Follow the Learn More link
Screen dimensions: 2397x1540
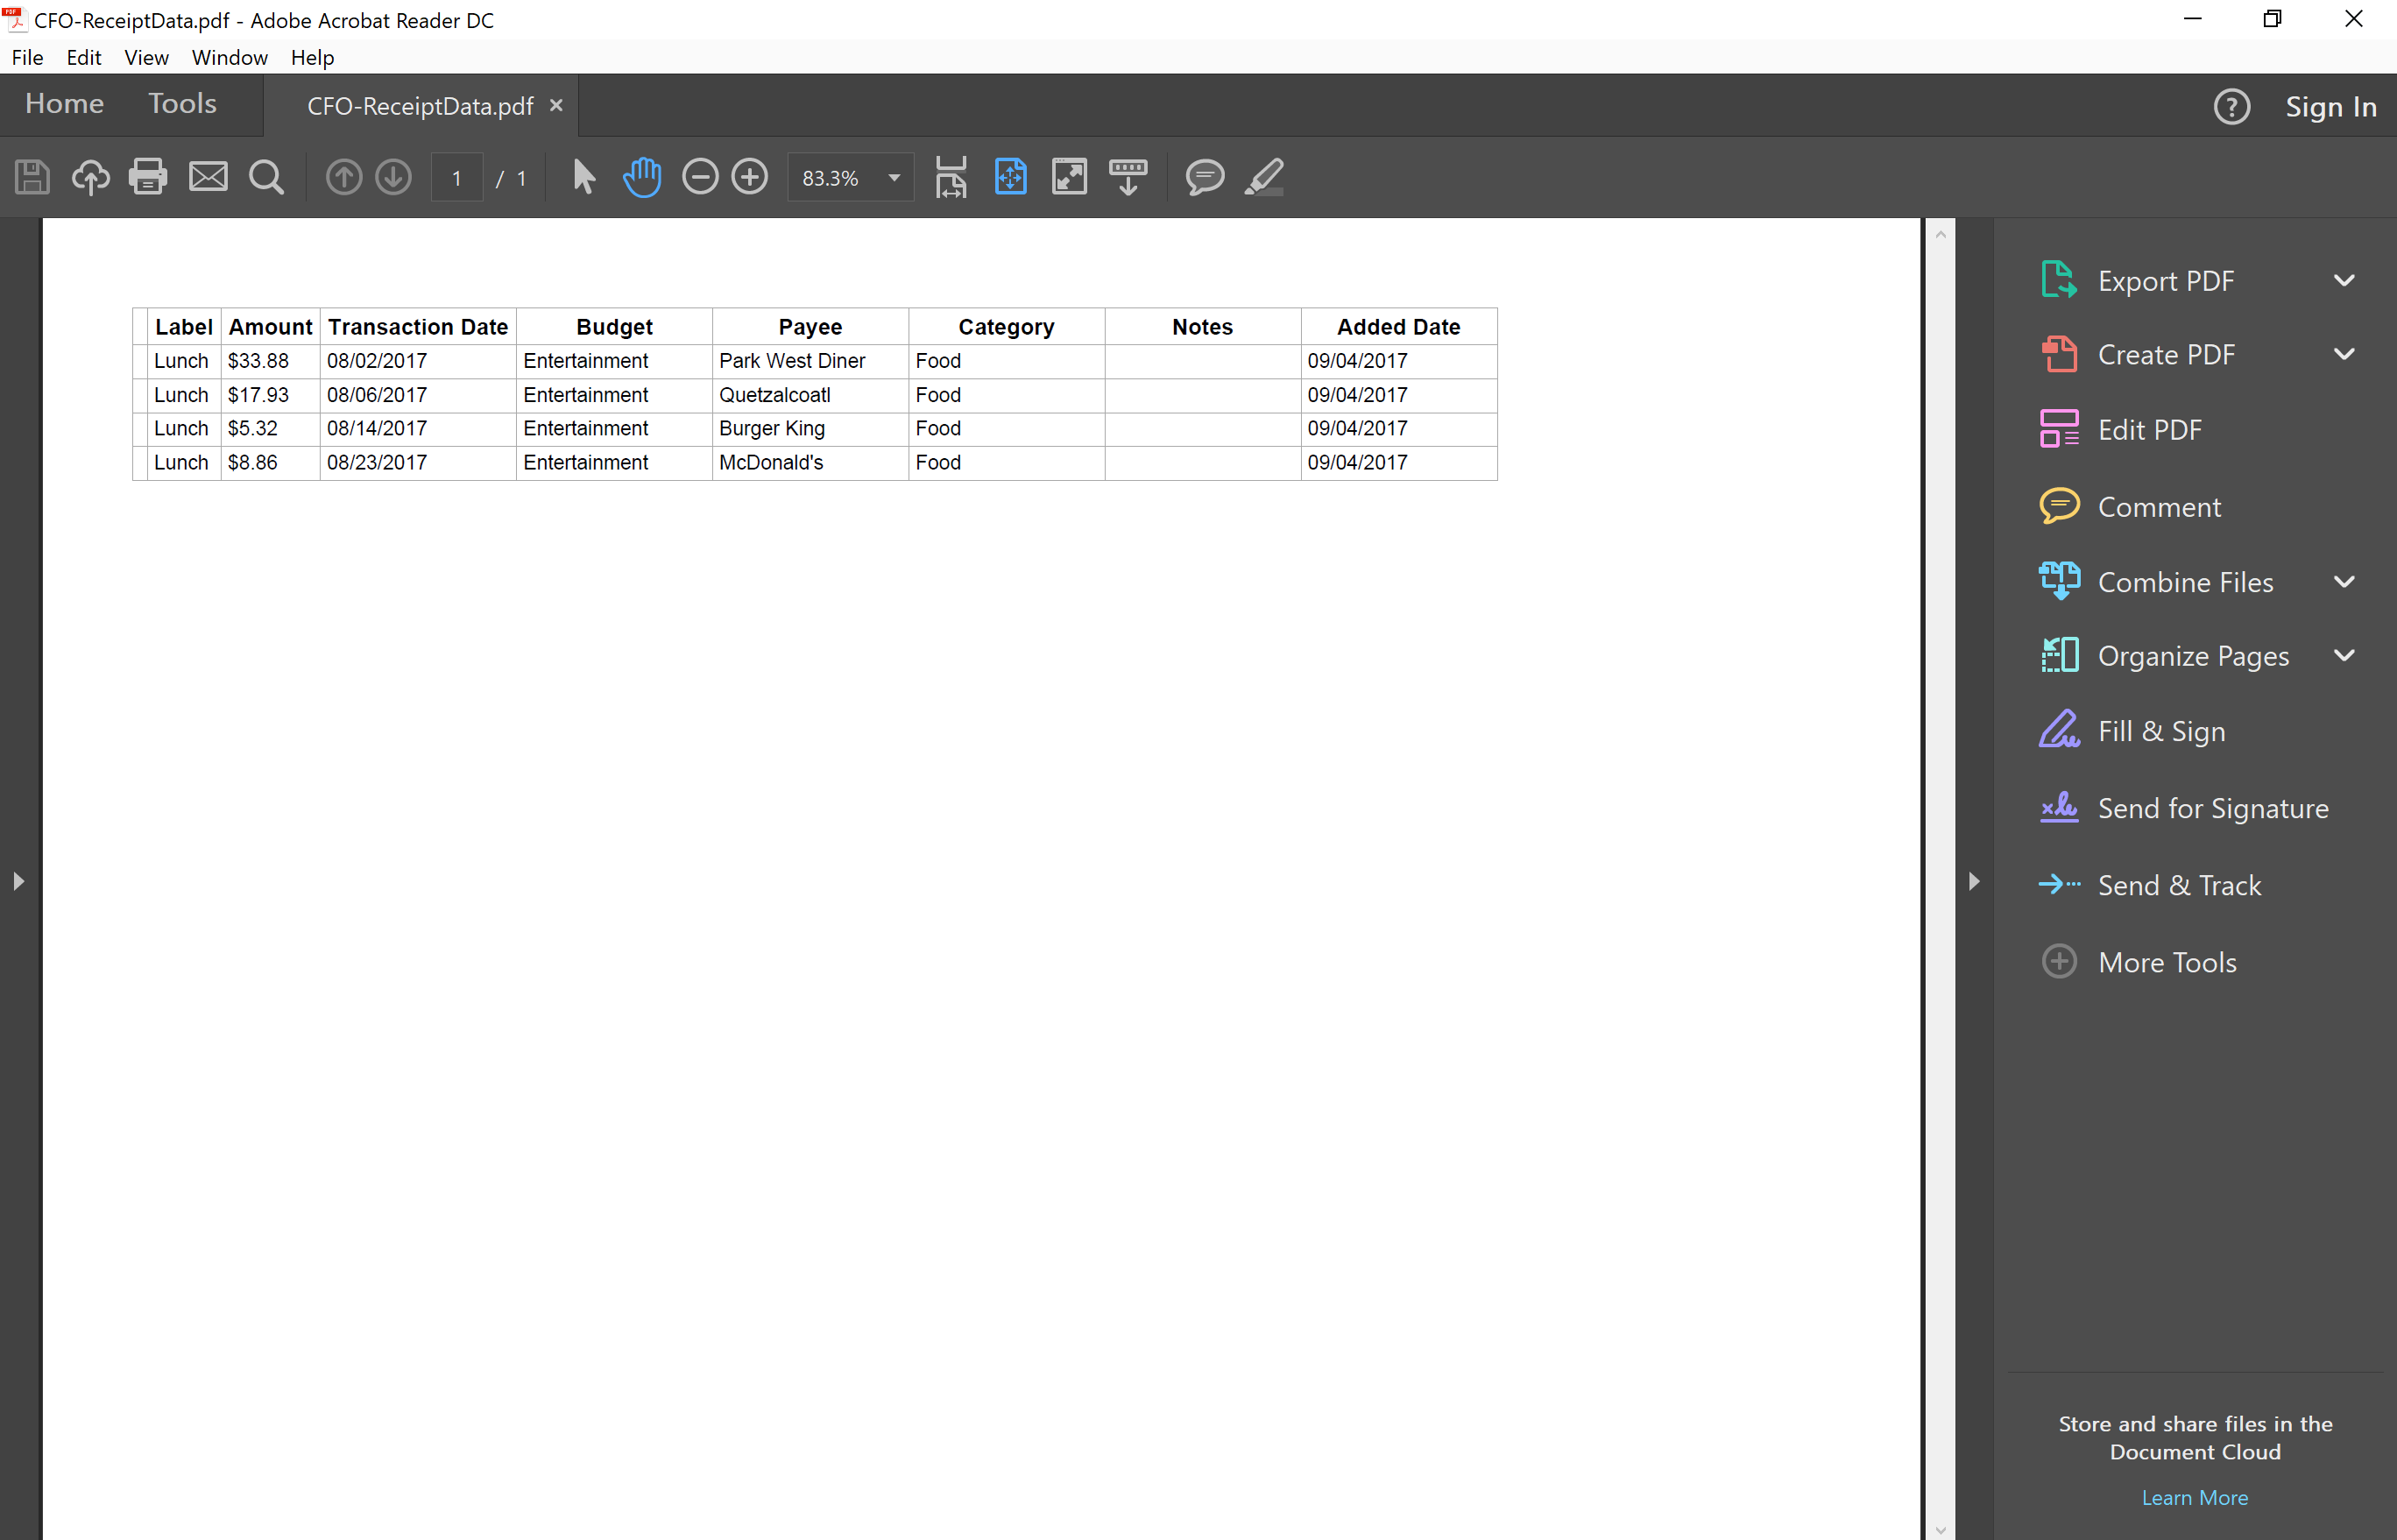[2195, 1497]
